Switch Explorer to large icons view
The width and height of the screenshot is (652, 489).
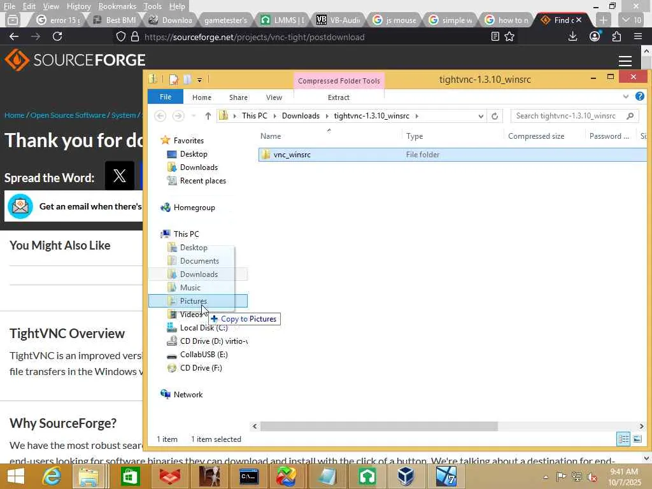[x=637, y=439]
